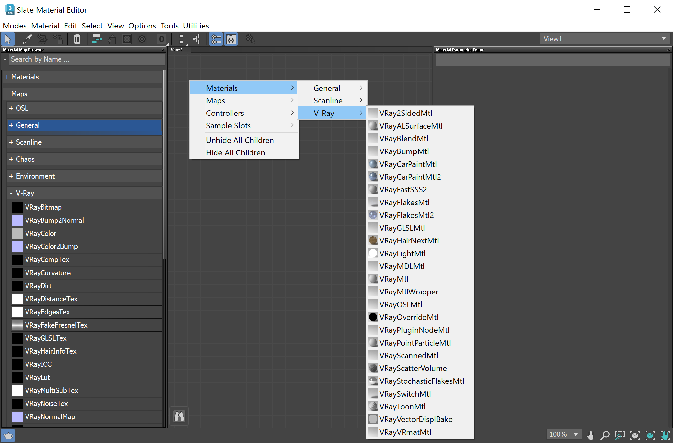Select the Pick Material from Object eyedropper

[27, 39]
